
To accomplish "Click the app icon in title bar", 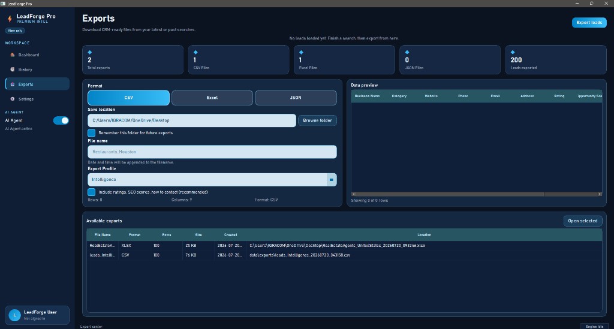I will pyautogui.click(x=3, y=4).
